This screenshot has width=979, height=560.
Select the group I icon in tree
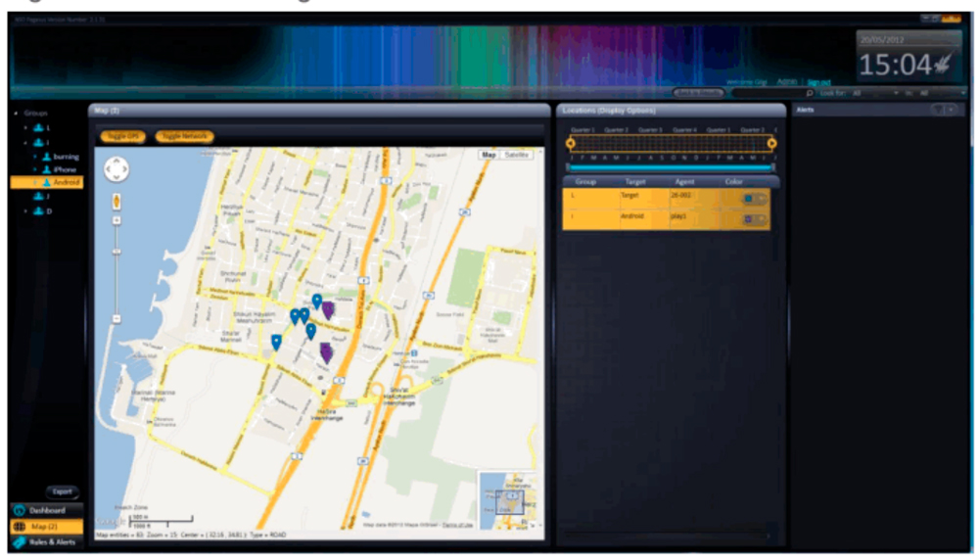pyautogui.click(x=39, y=142)
